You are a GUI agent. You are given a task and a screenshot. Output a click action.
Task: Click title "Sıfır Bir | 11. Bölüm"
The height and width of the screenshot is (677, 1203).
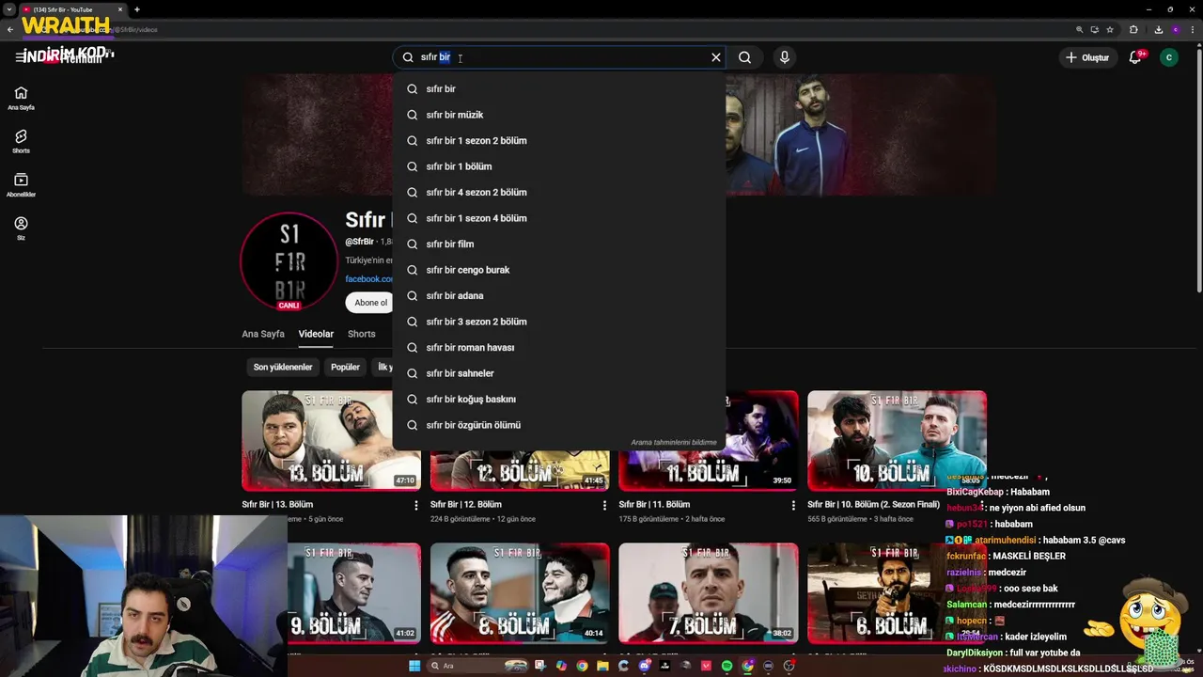654,505
